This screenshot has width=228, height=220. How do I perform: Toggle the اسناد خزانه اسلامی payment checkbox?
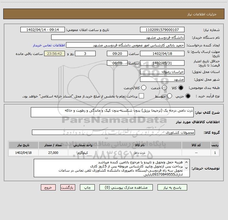[x=141, y=96]
